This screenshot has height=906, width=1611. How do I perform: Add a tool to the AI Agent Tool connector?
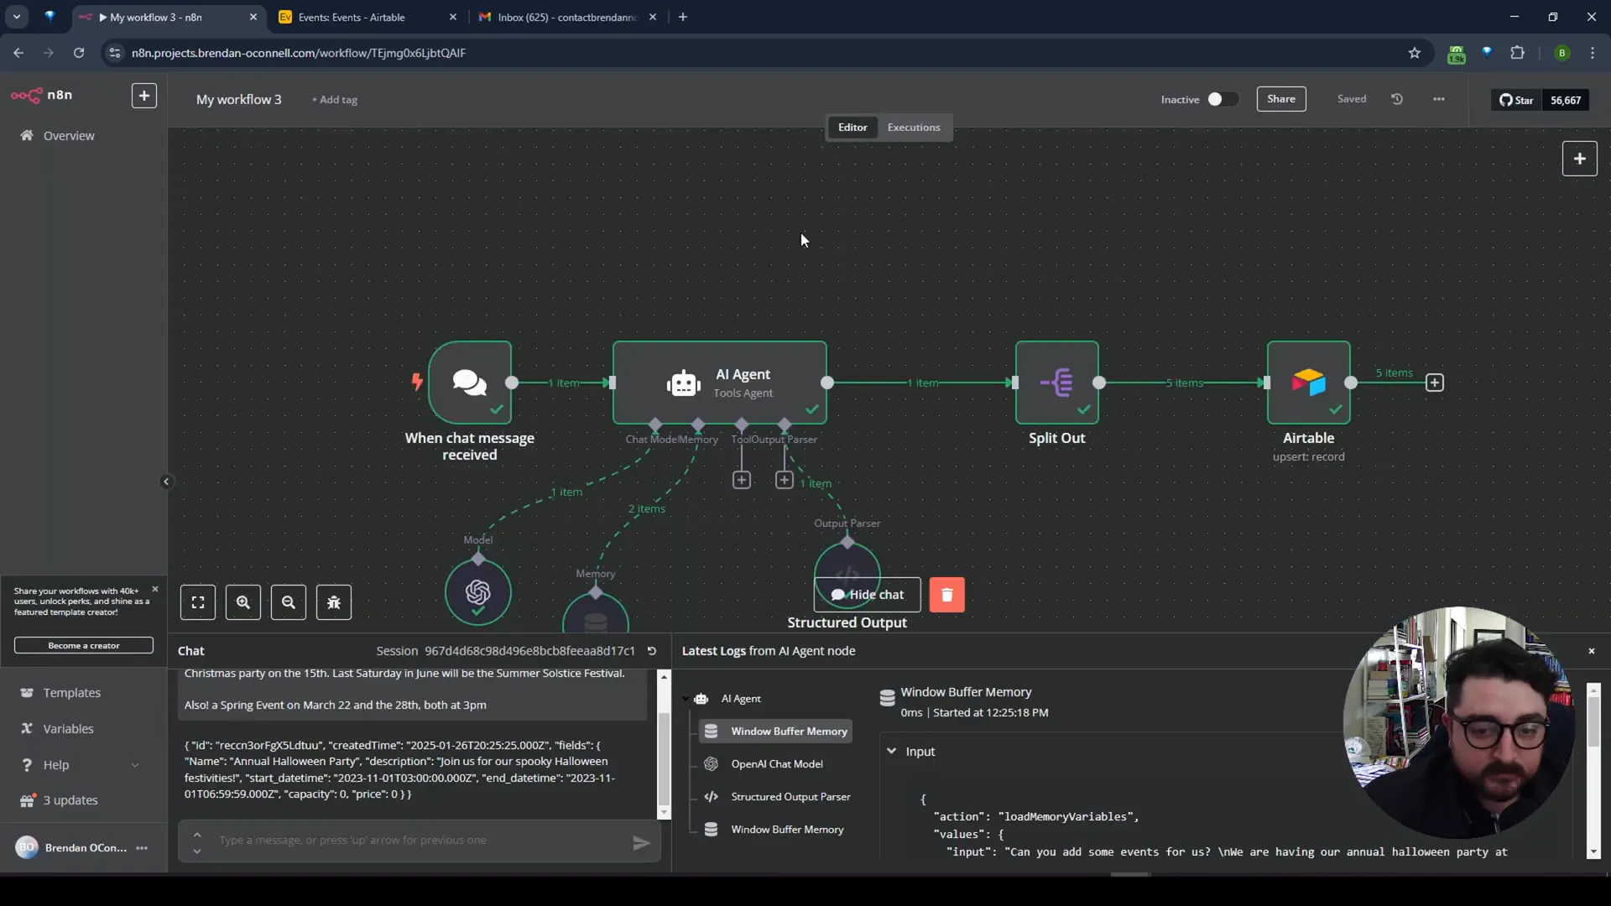(x=741, y=480)
